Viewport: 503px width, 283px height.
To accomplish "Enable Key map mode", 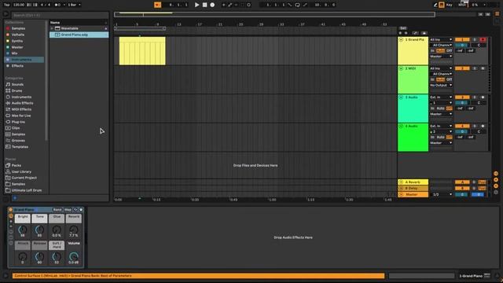I will tap(449, 5).
